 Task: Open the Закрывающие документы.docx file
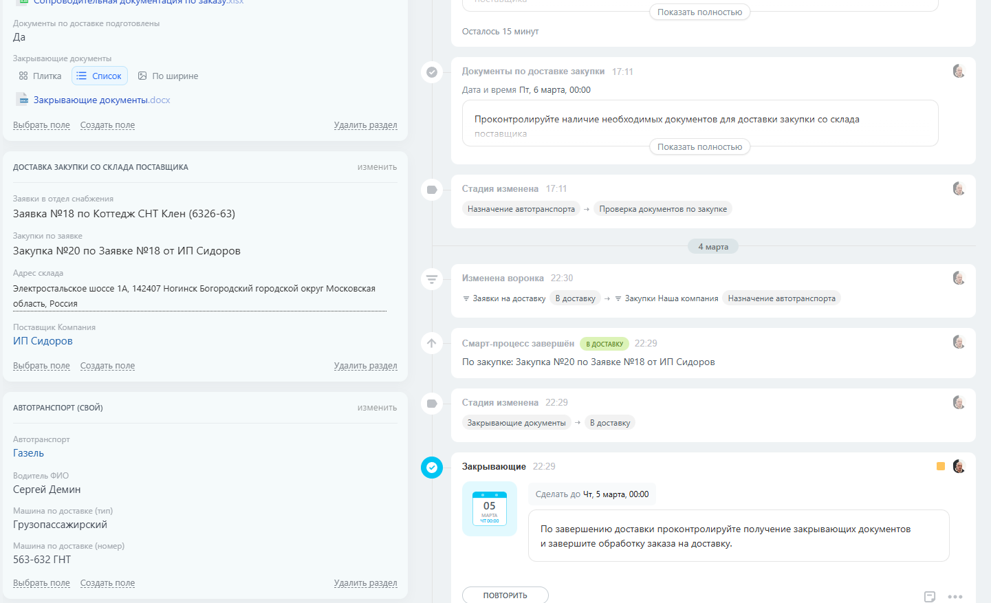click(x=102, y=100)
